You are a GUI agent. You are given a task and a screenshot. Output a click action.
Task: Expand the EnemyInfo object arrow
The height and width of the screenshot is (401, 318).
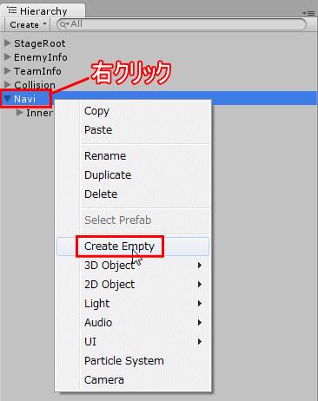8,57
